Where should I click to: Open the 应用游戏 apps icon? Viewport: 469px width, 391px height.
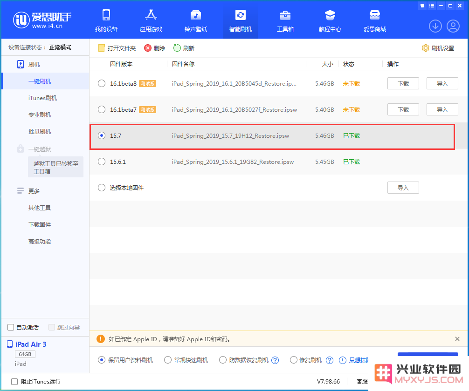click(x=151, y=15)
